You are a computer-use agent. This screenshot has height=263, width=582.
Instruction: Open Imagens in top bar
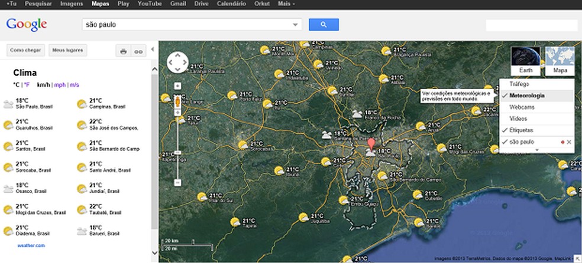72,4
